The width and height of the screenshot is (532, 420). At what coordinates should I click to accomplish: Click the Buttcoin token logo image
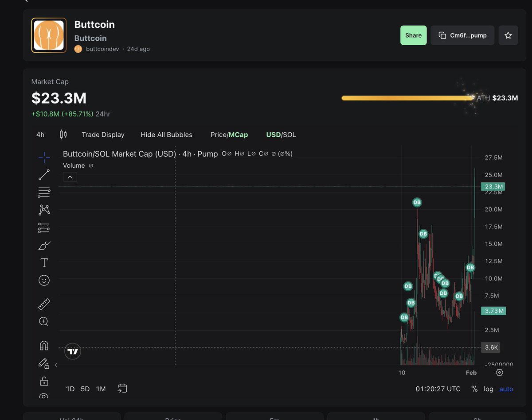[49, 35]
